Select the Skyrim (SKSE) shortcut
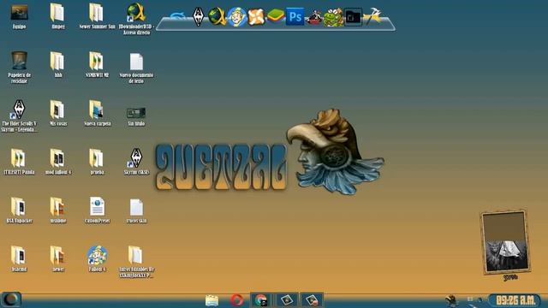 click(x=136, y=157)
